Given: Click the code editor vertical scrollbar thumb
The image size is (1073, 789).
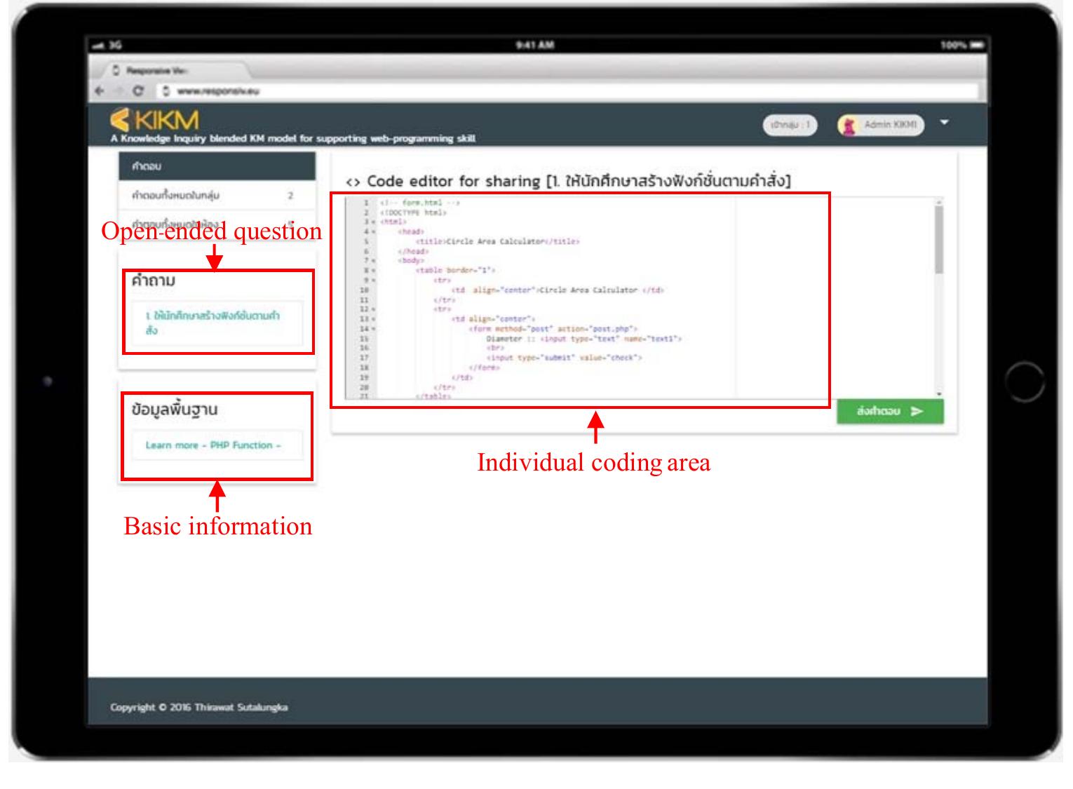Looking at the screenshot, I should coord(939,240).
